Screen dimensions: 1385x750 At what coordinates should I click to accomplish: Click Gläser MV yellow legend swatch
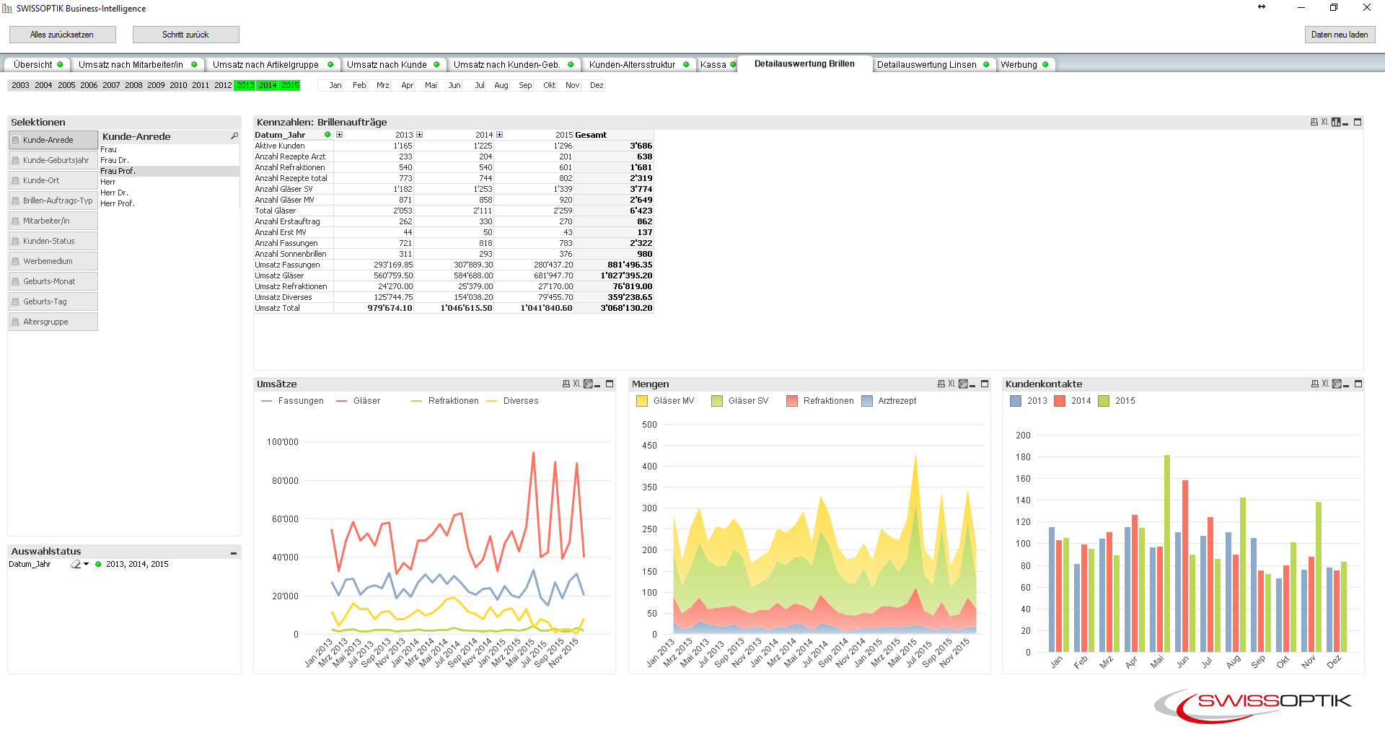(x=642, y=401)
